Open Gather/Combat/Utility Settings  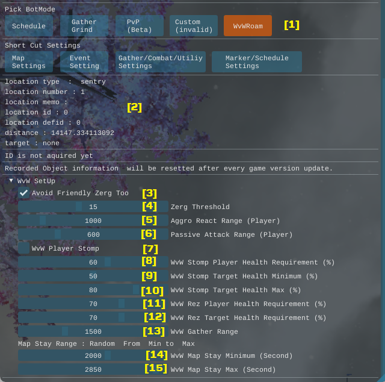pyautogui.click(x=160, y=62)
